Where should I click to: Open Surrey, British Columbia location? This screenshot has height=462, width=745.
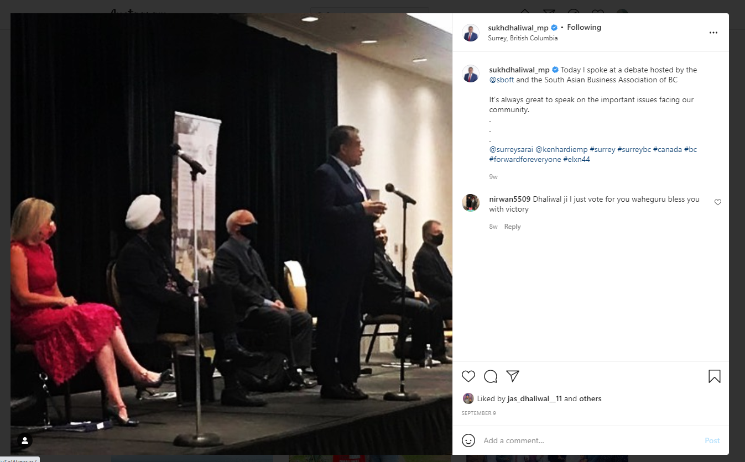coord(523,38)
